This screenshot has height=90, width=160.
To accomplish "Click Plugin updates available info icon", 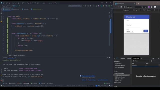I will (80, 76).
